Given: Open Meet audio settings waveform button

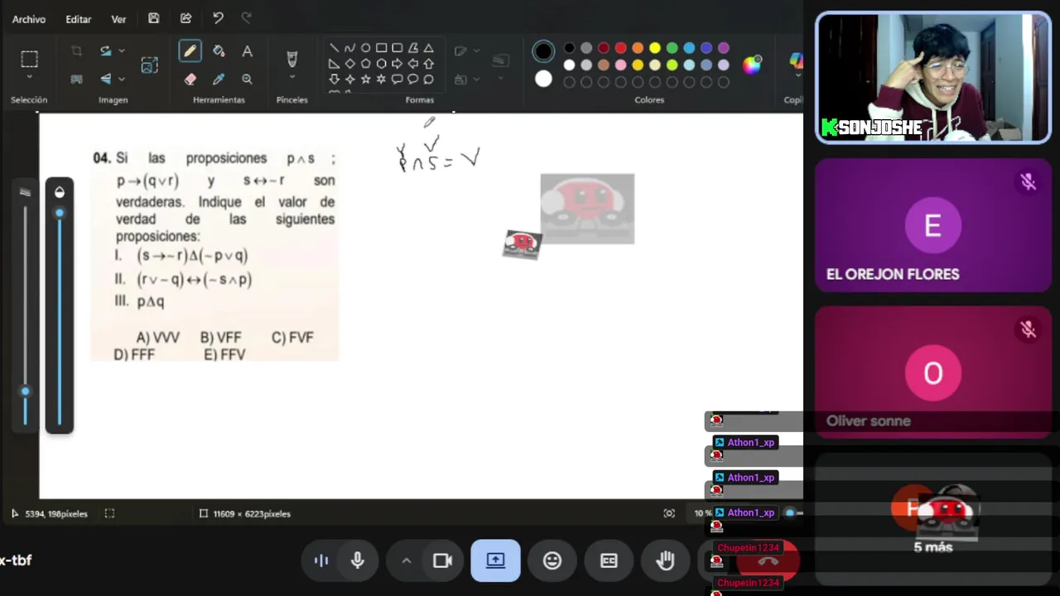Looking at the screenshot, I should 321,560.
